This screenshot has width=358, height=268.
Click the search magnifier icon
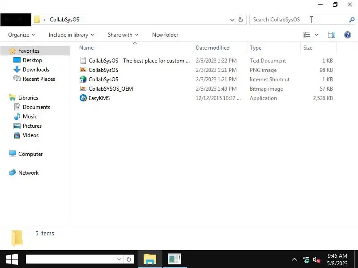[x=352, y=20]
